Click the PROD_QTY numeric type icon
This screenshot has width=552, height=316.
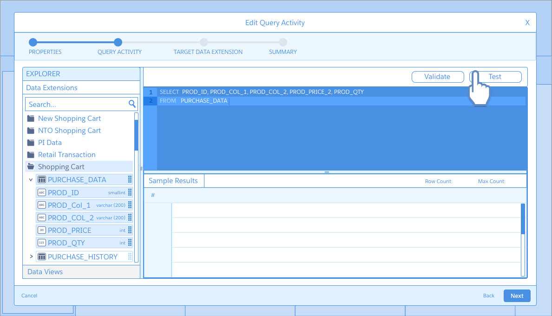42,243
